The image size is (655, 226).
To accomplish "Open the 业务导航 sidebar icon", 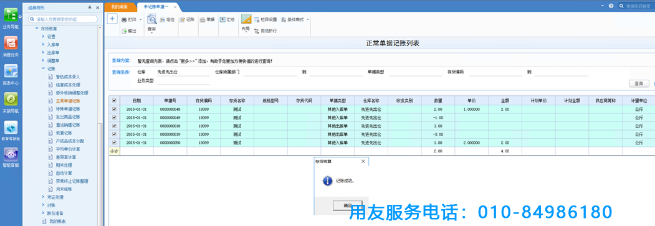I will click(x=11, y=14).
